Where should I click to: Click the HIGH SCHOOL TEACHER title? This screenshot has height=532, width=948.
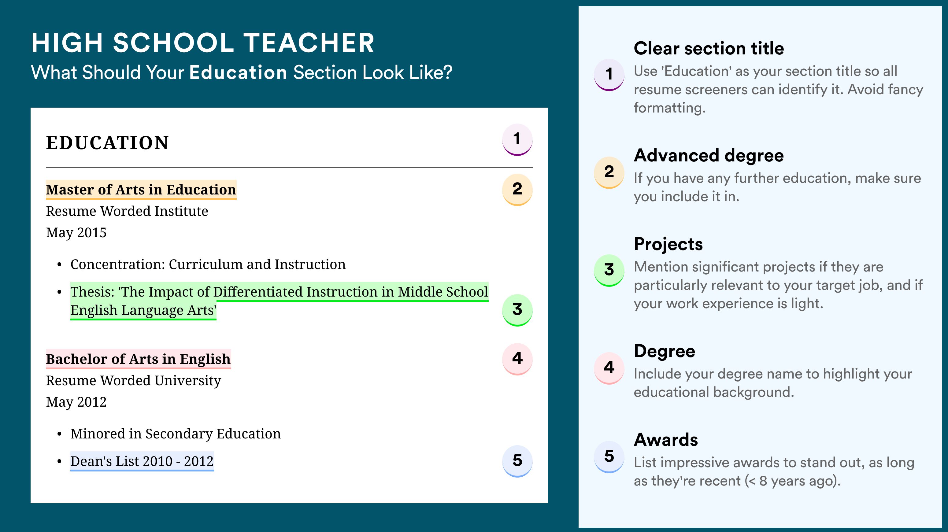point(203,43)
